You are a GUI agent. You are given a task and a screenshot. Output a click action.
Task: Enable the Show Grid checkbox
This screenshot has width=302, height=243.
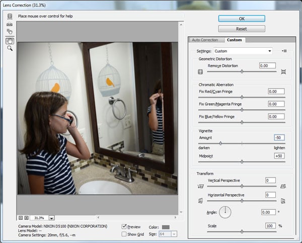pyautogui.click(x=124, y=234)
